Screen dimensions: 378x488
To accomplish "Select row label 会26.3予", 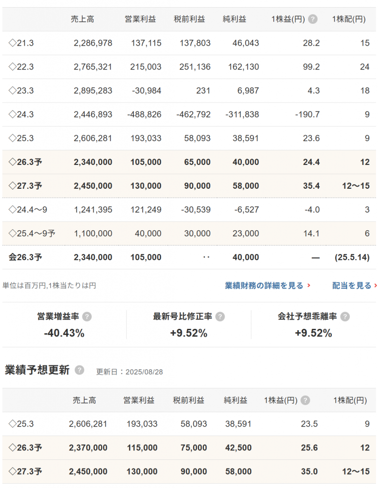I will point(25,257).
